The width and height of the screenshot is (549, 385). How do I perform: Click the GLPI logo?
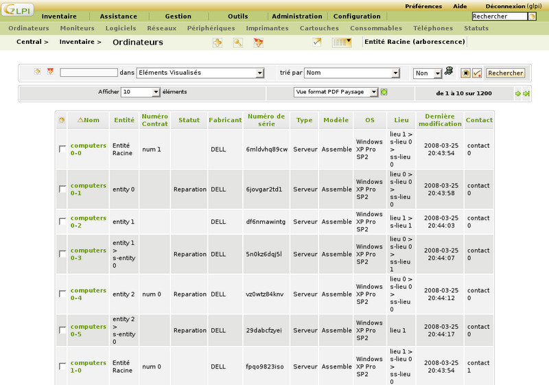[18, 10]
